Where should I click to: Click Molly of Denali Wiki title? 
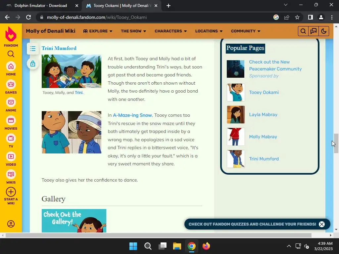51,31
